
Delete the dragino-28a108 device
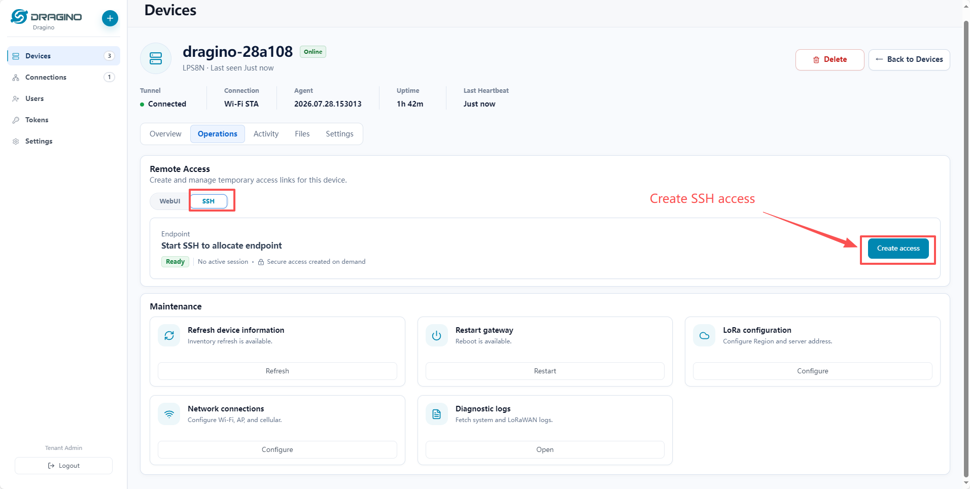[829, 60]
